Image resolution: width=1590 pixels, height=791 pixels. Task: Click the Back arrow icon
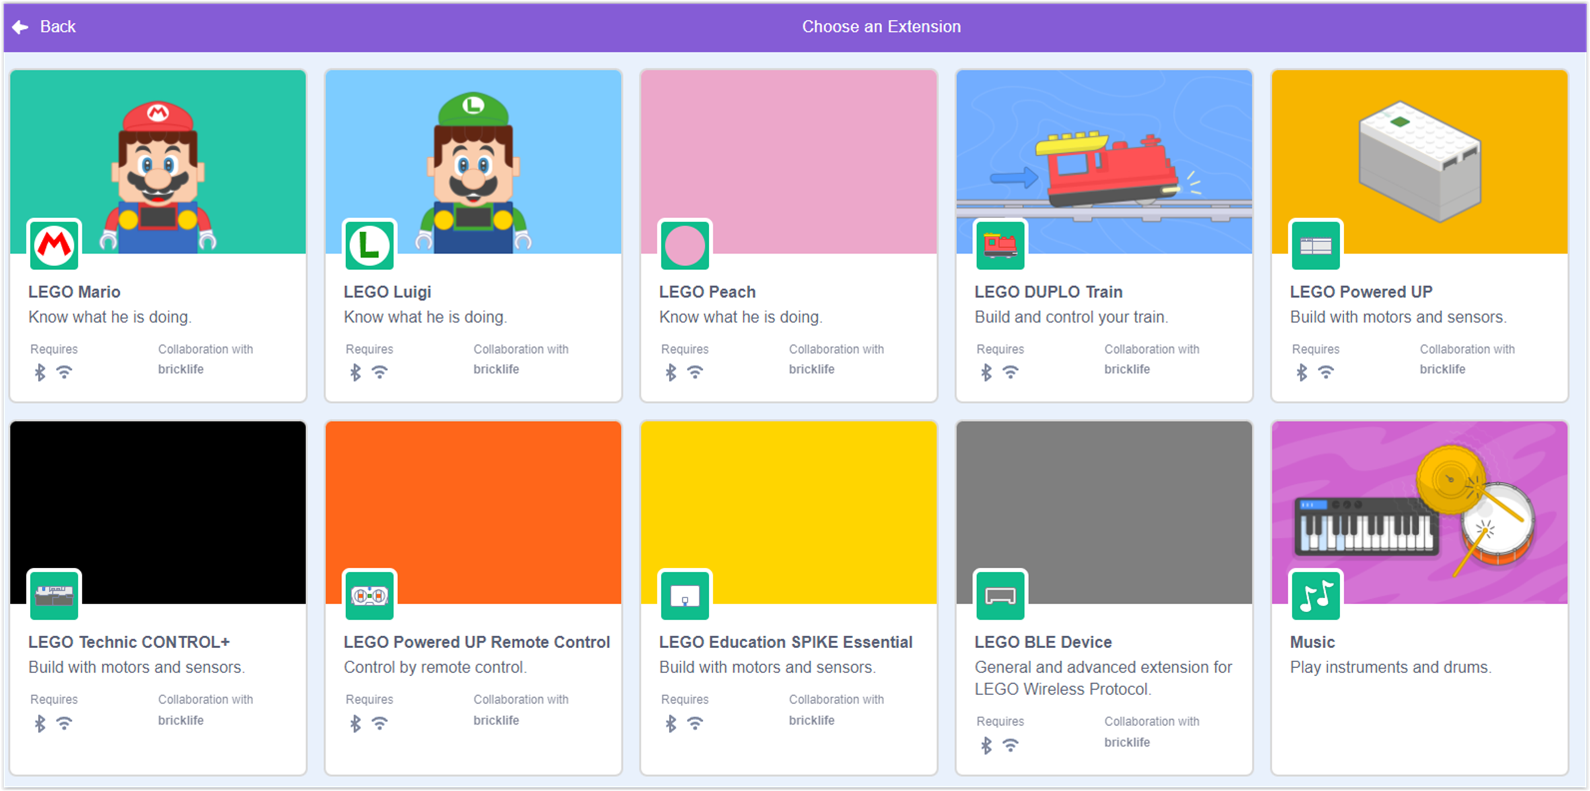20,27
